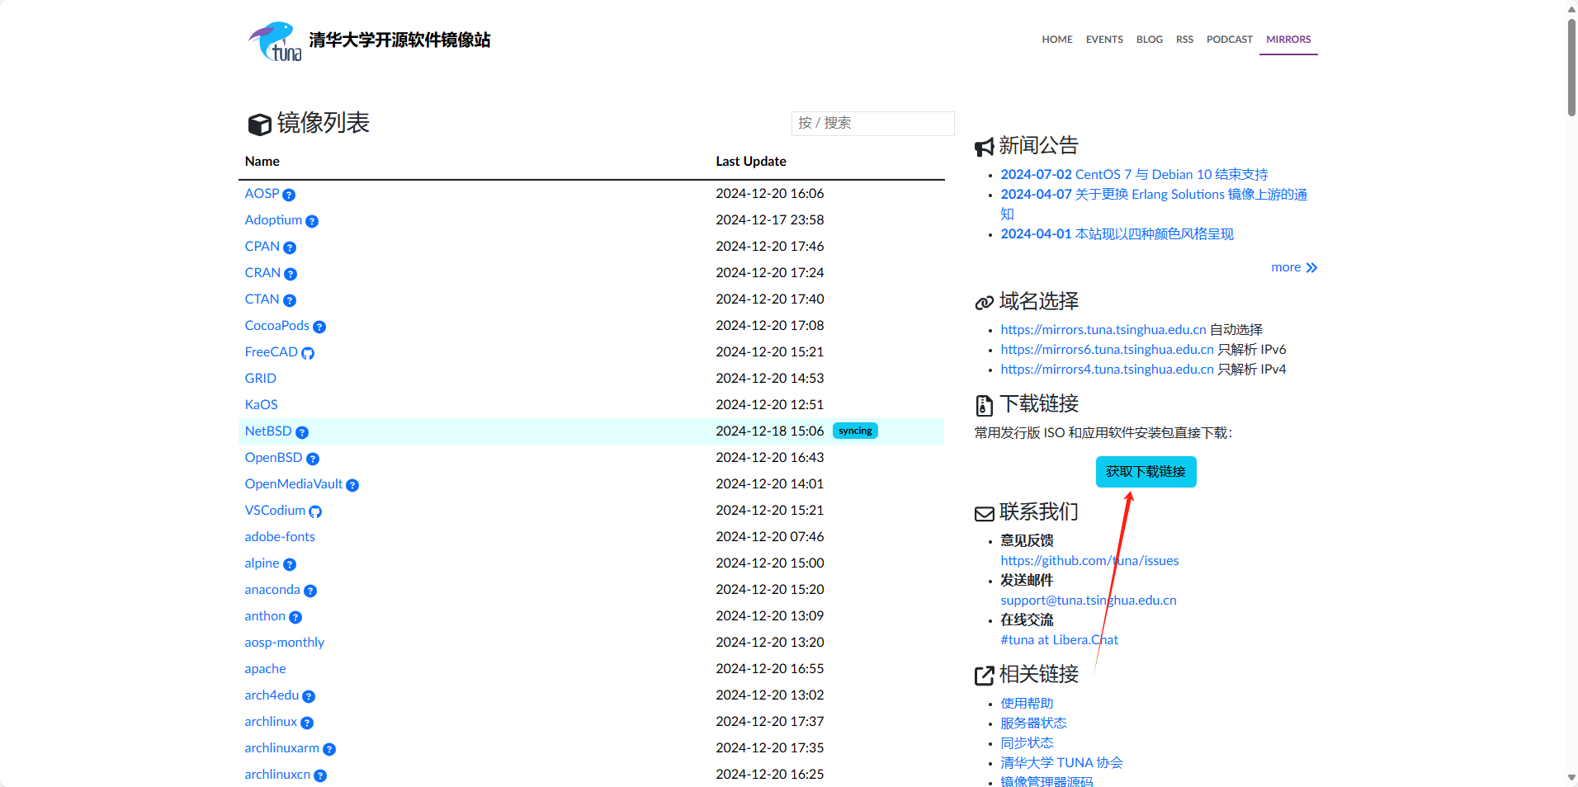Click the help icon beside NetBSD
The image size is (1578, 787).
point(302,432)
